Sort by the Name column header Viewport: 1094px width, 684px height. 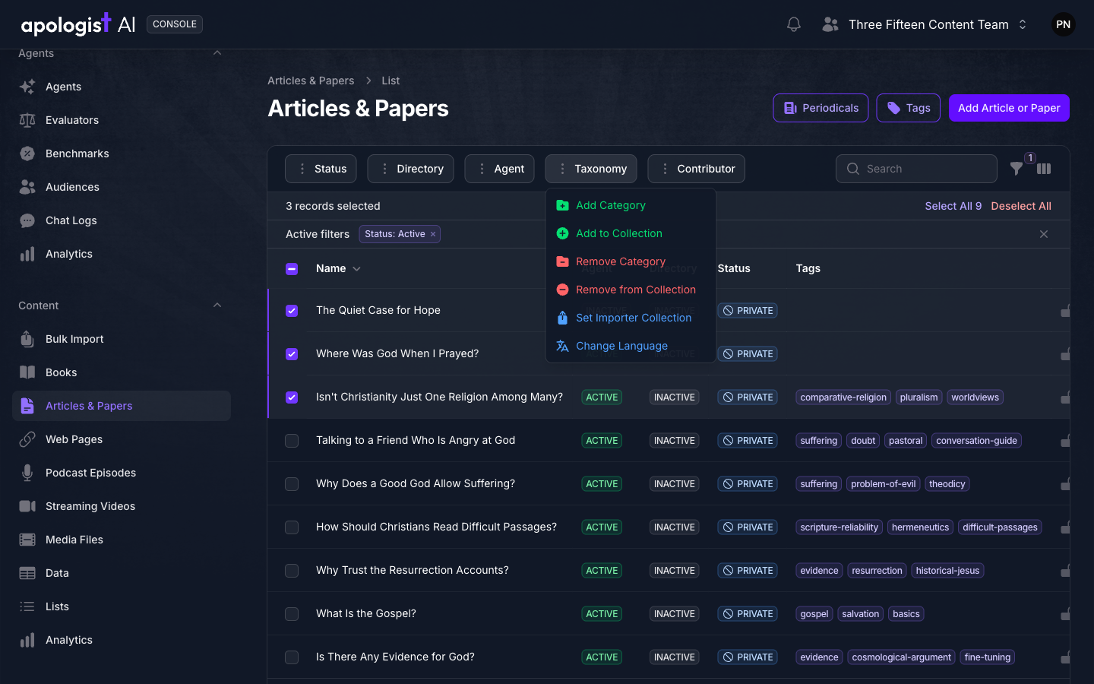pyautogui.click(x=338, y=268)
